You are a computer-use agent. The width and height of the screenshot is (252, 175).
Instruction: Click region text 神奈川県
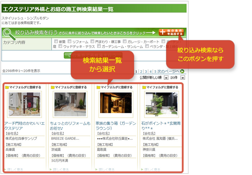click(149, 149)
